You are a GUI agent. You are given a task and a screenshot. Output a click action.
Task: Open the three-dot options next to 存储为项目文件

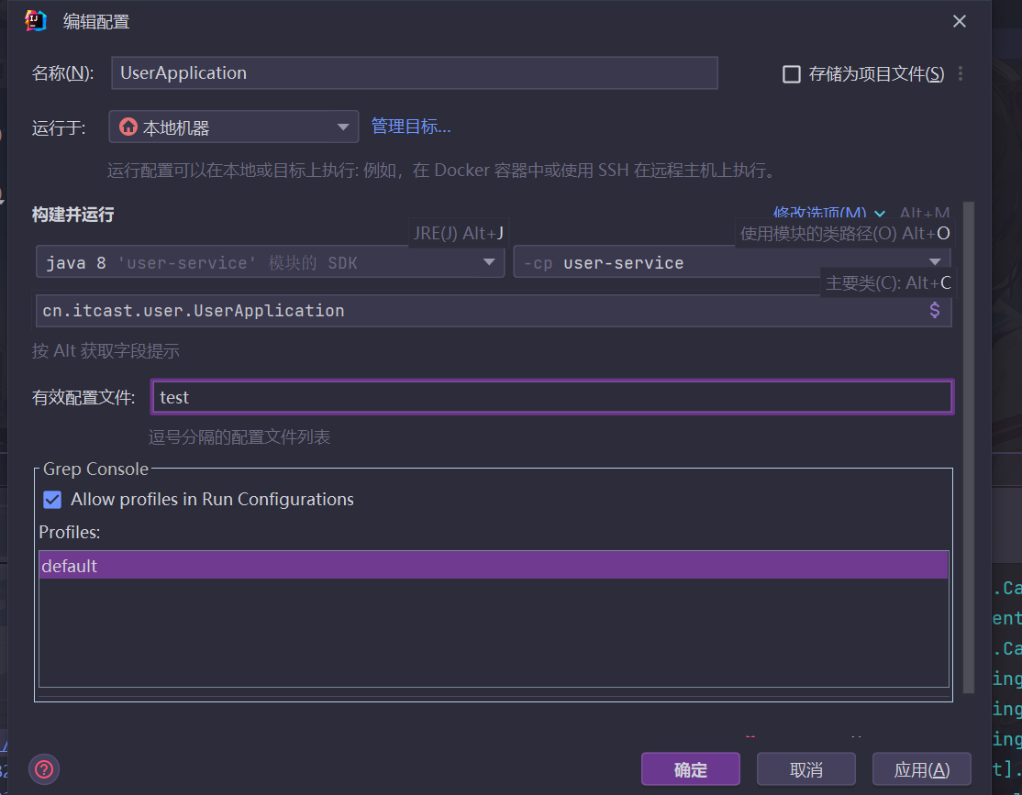(x=961, y=73)
